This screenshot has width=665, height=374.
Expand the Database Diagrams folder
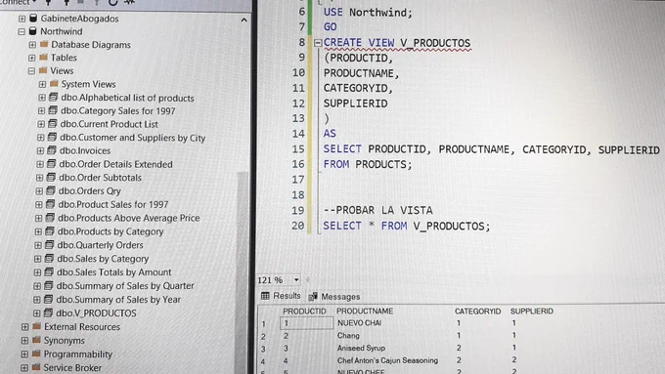[x=32, y=45]
